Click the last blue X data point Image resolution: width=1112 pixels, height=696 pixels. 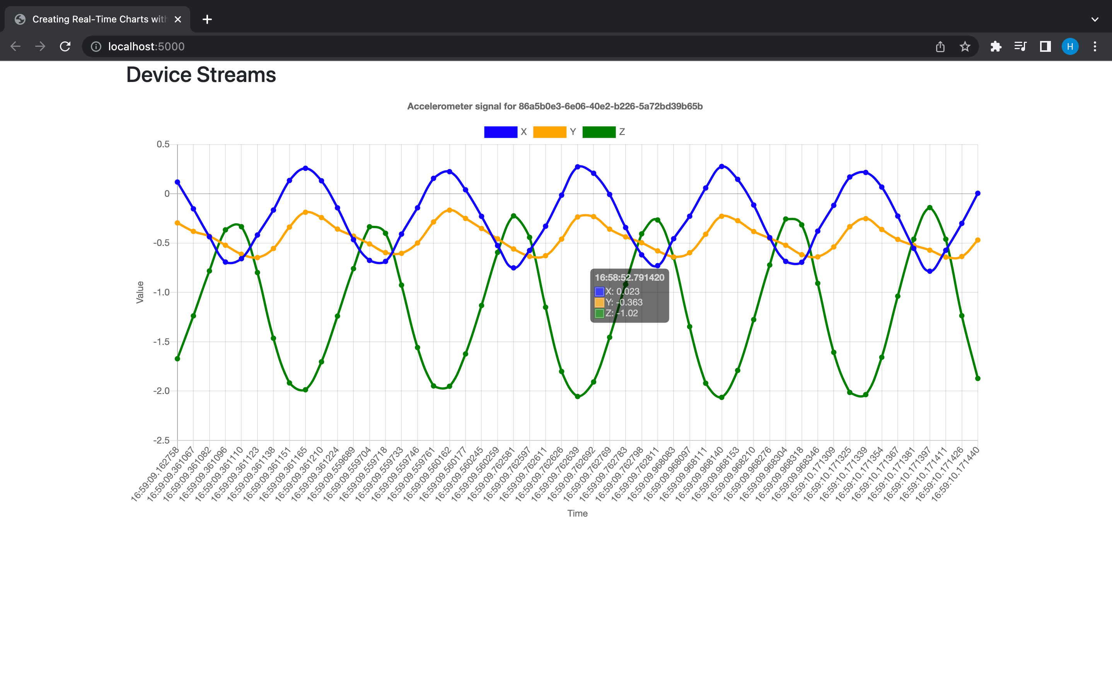click(x=977, y=194)
